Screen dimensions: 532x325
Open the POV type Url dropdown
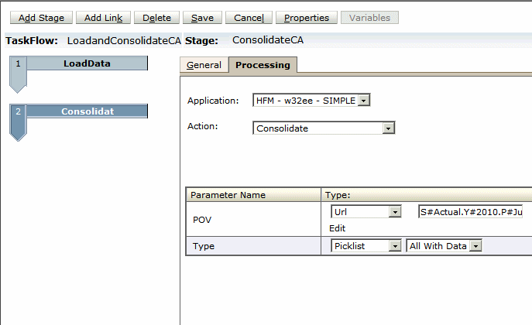click(395, 211)
